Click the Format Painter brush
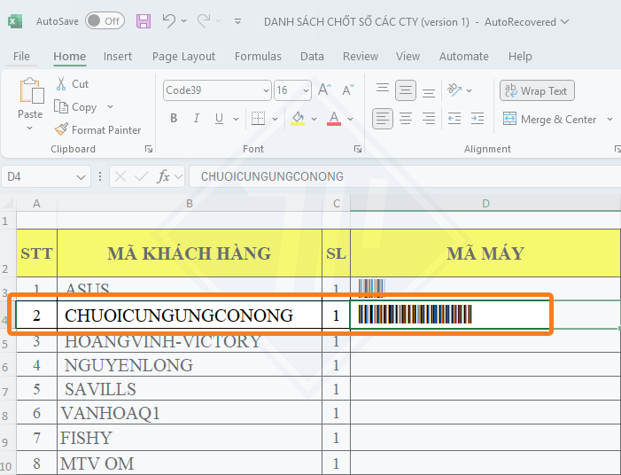The image size is (621, 475). click(x=61, y=129)
